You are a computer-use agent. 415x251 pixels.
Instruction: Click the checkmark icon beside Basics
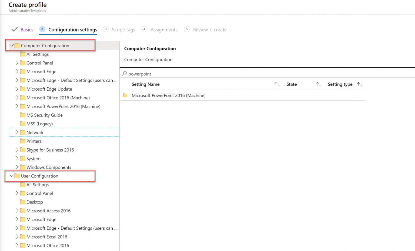(x=15, y=29)
